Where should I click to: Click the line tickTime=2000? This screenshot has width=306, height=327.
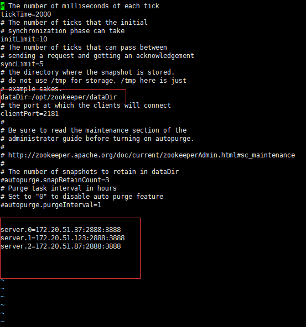[x=26, y=14]
